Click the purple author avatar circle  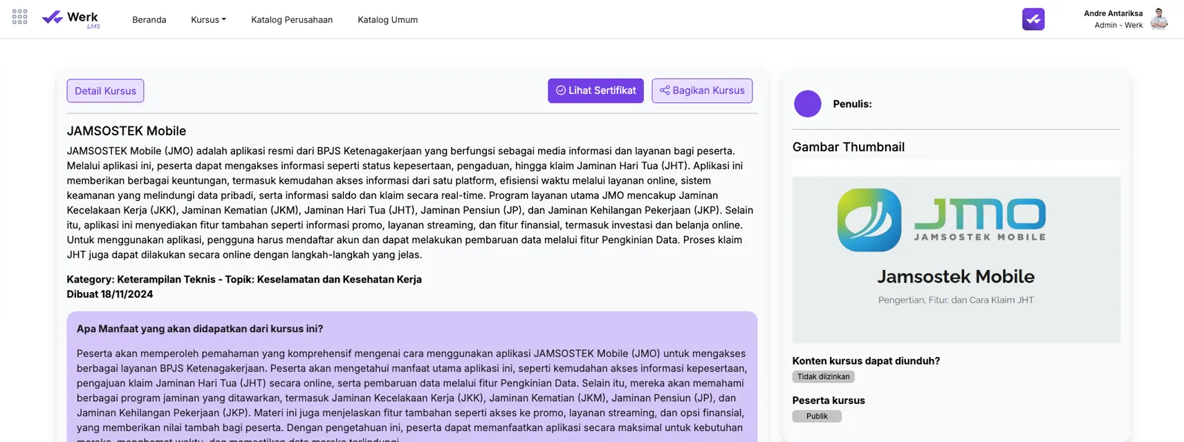pos(807,104)
